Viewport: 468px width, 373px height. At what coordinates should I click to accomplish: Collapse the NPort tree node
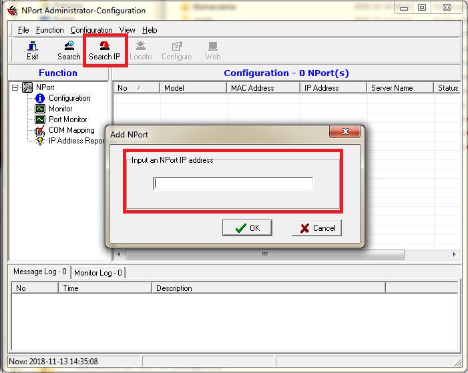(x=15, y=87)
